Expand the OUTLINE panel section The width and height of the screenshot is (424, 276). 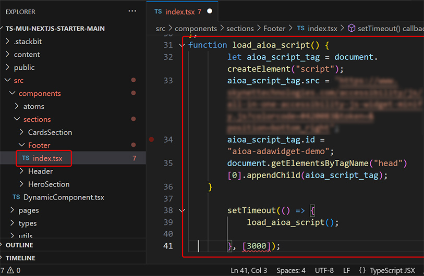19,245
